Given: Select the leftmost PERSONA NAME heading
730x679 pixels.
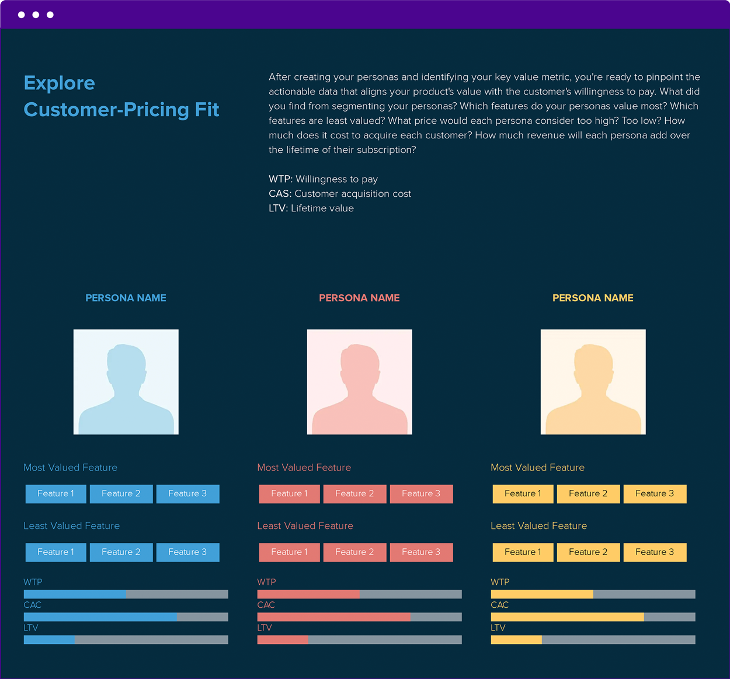Looking at the screenshot, I should (x=126, y=298).
